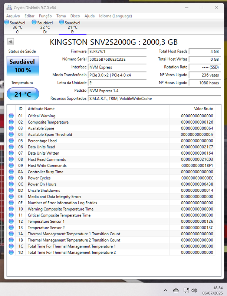Screen dimensions: 227x296
Task: Click the Valor Bruto column header
Action: (x=192, y=109)
